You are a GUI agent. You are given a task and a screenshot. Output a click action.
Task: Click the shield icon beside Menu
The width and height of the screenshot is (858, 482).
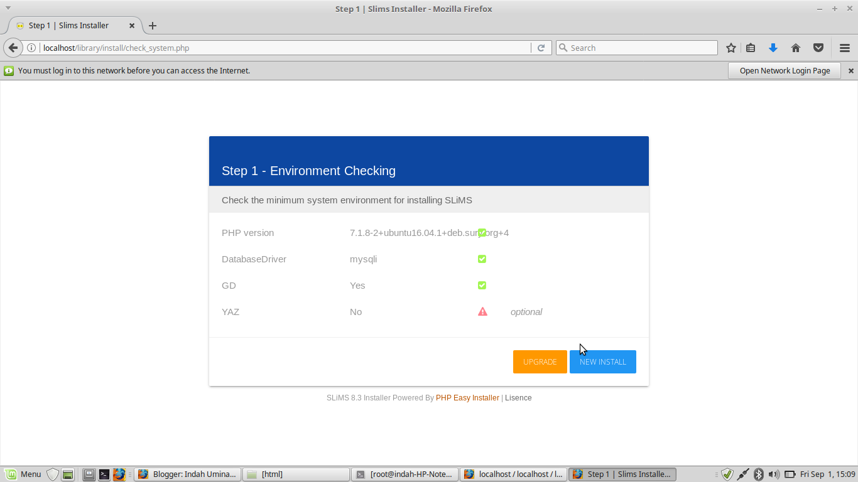[x=53, y=474]
